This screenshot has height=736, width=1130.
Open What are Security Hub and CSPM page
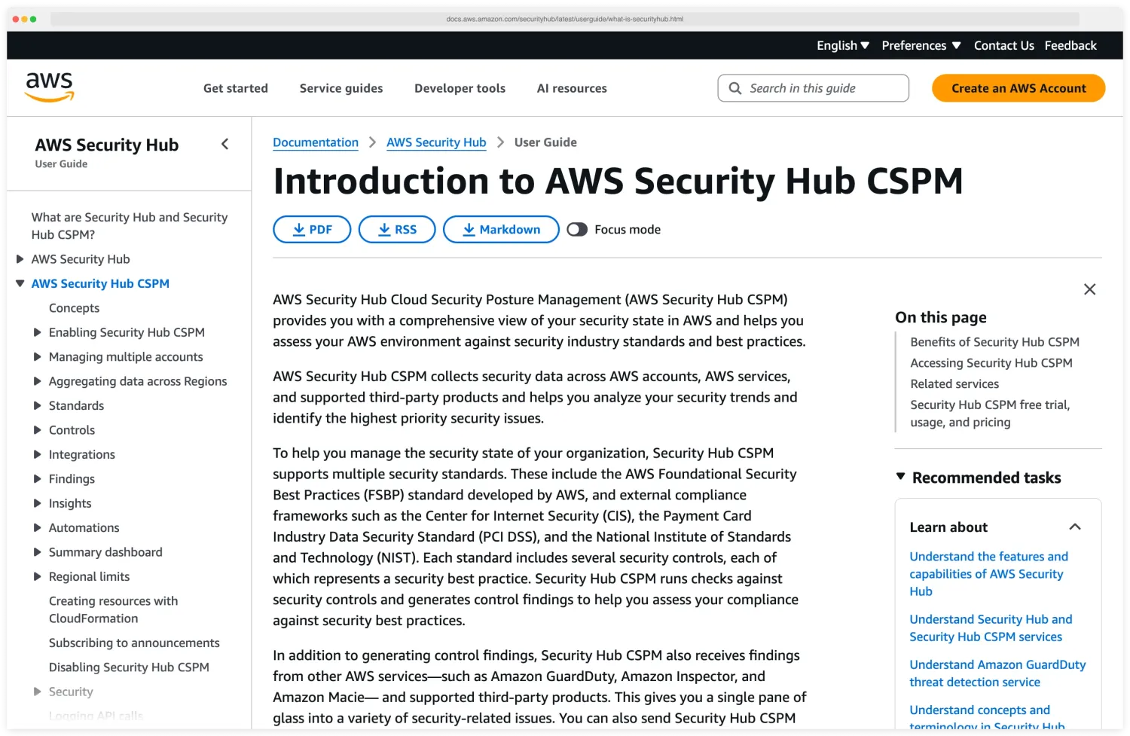click(130, 226)
